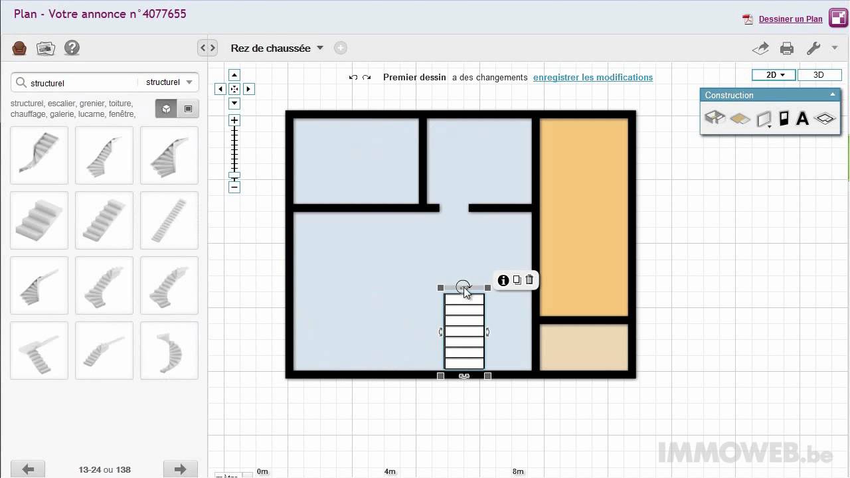Select the spiral staircase thumbnail
This screenshot has height=478, width=850.
tap(169, 351)
